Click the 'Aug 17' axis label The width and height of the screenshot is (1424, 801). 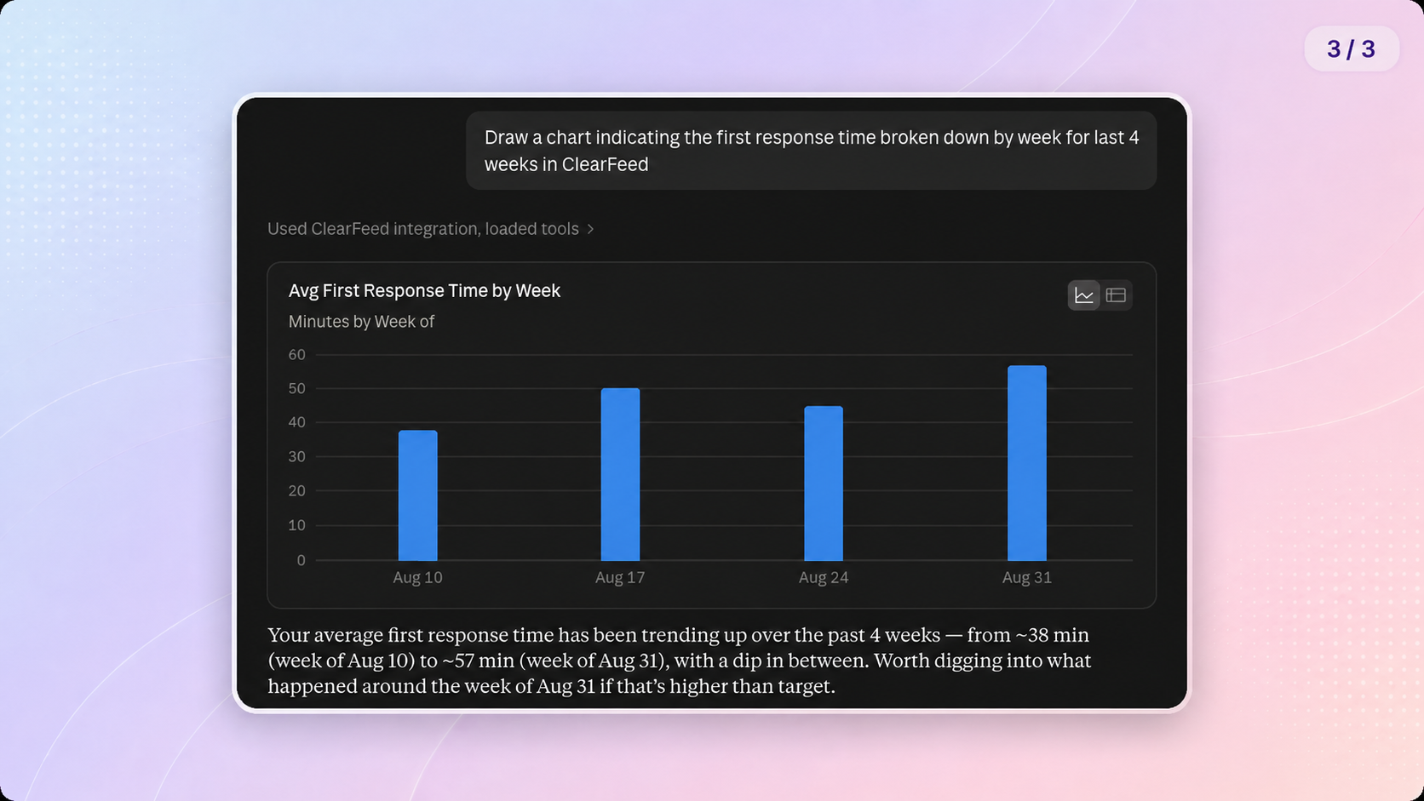(x=620, y=577)
